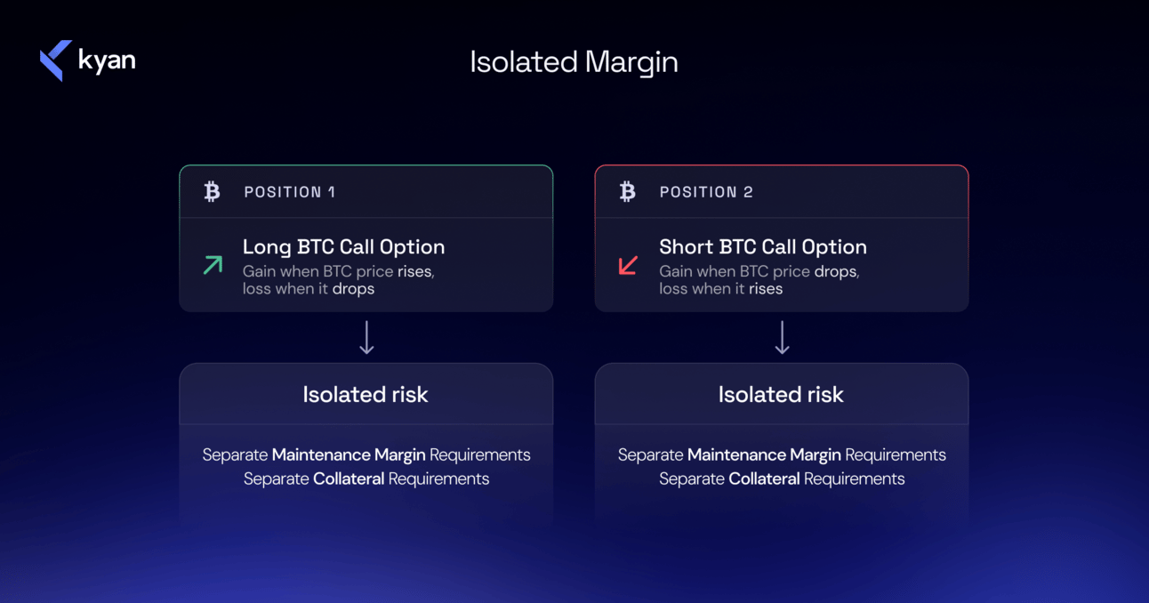This screenshot has height=603, width=1149.
Task: Click the down arrow below Position 2
Action: point(782,338)
